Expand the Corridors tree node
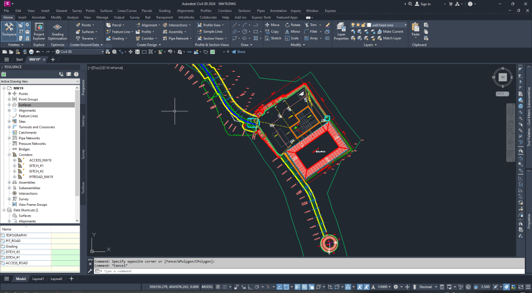This screenshot has height=293, width=532. pyautogui.click(x=9, y=155)
